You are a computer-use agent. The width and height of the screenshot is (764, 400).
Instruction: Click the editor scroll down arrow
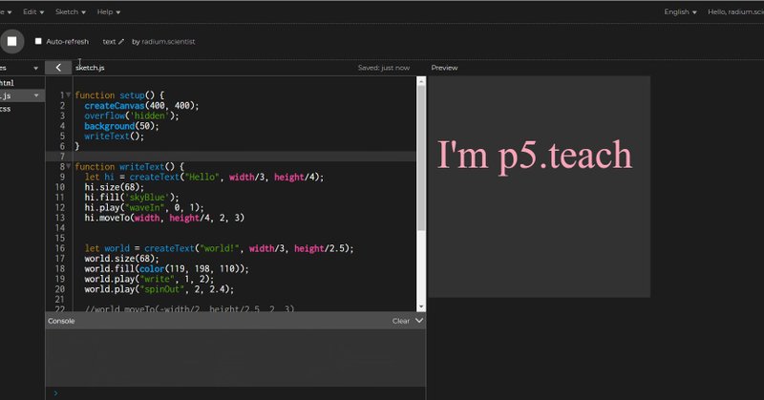(421, 306)
